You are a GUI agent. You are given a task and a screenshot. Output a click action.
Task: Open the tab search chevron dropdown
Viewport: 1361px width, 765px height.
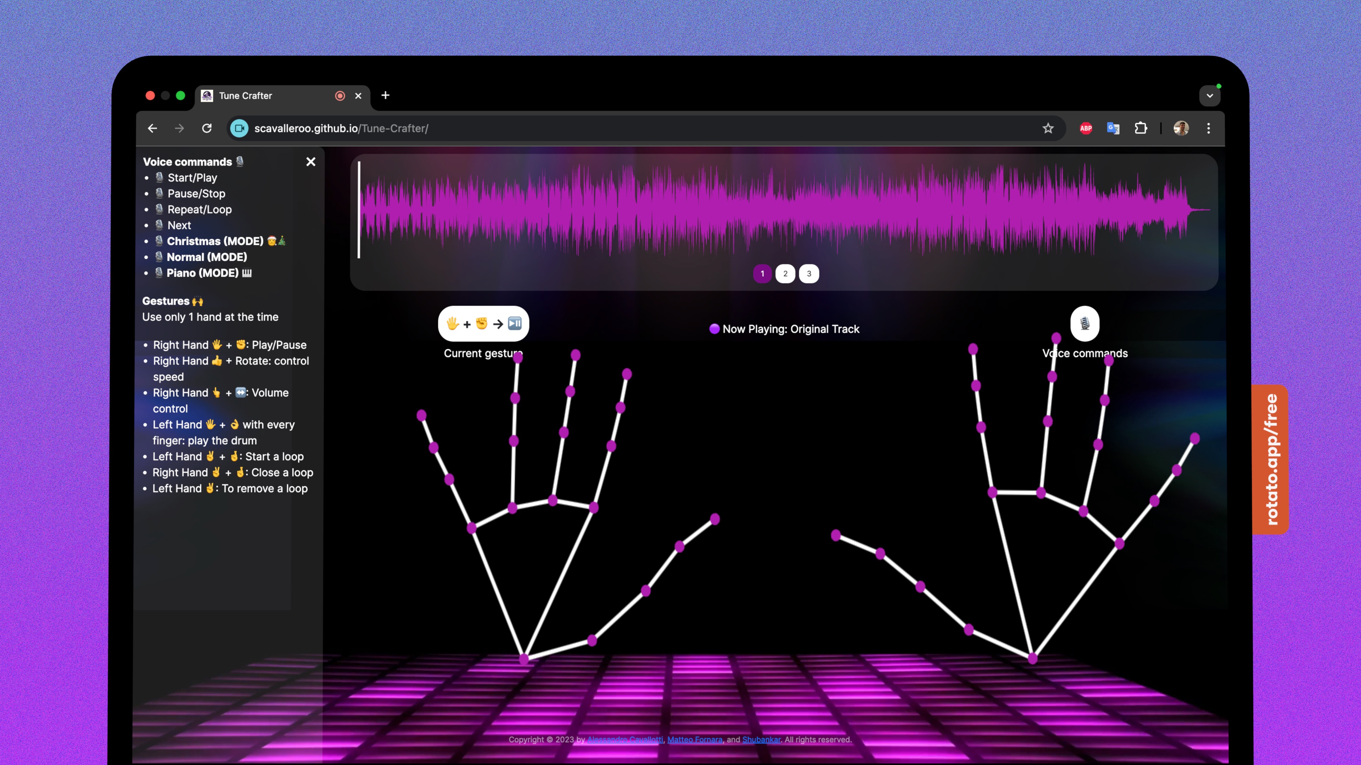click(x=1209, y=96)
